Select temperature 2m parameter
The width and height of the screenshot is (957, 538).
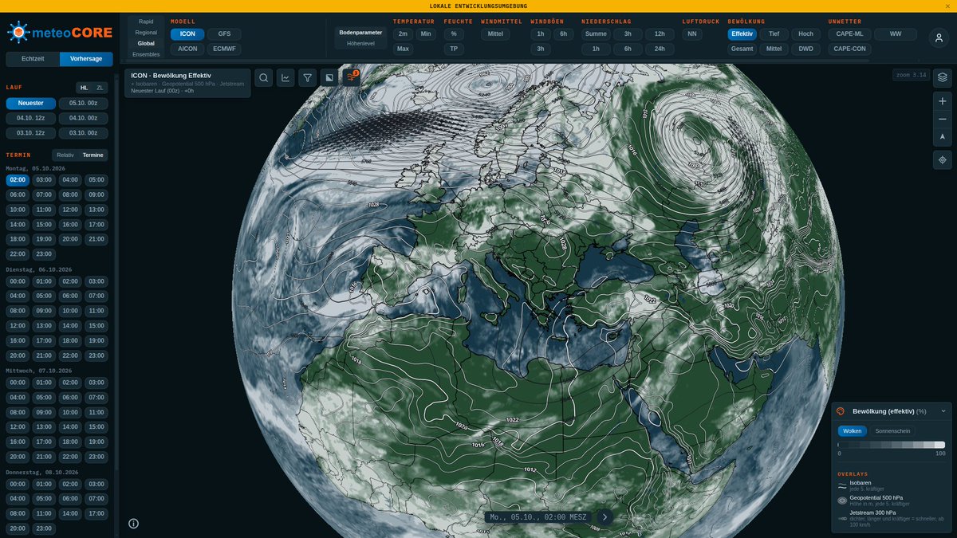point(403,34)
